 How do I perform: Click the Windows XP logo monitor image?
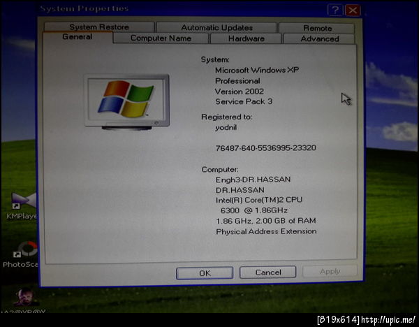(x=127, y=102)
